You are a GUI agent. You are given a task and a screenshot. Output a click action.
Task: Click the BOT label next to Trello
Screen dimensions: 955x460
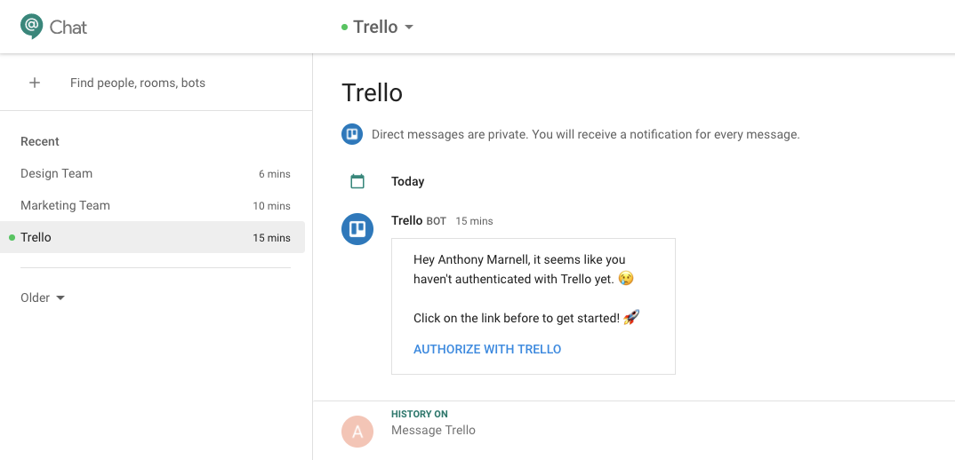pos(436,221)
